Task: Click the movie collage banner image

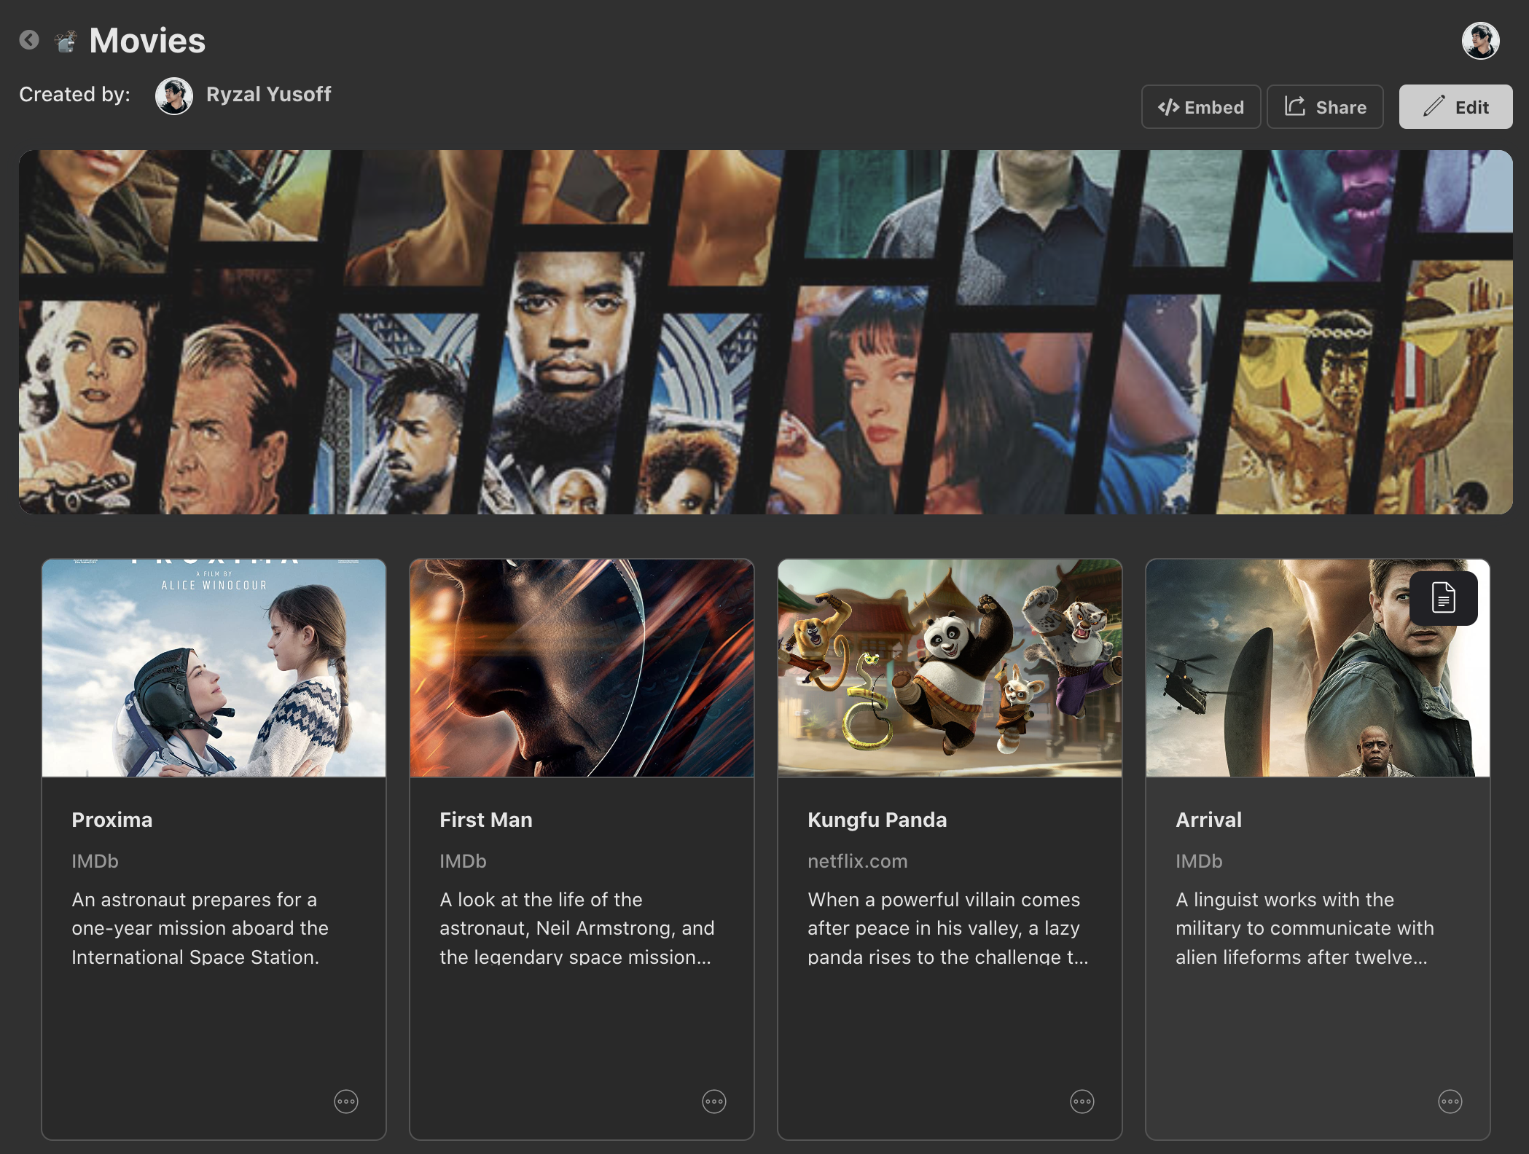Action: click(765, 332)
